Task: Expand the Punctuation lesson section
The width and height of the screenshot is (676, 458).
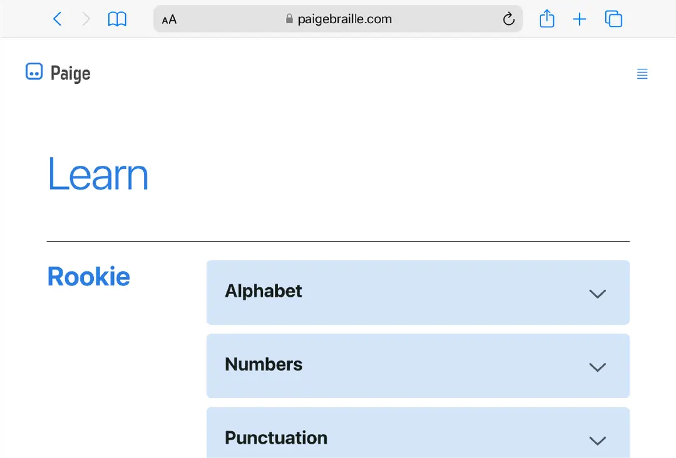Action: pyautogui.click(x=417, y=438)
